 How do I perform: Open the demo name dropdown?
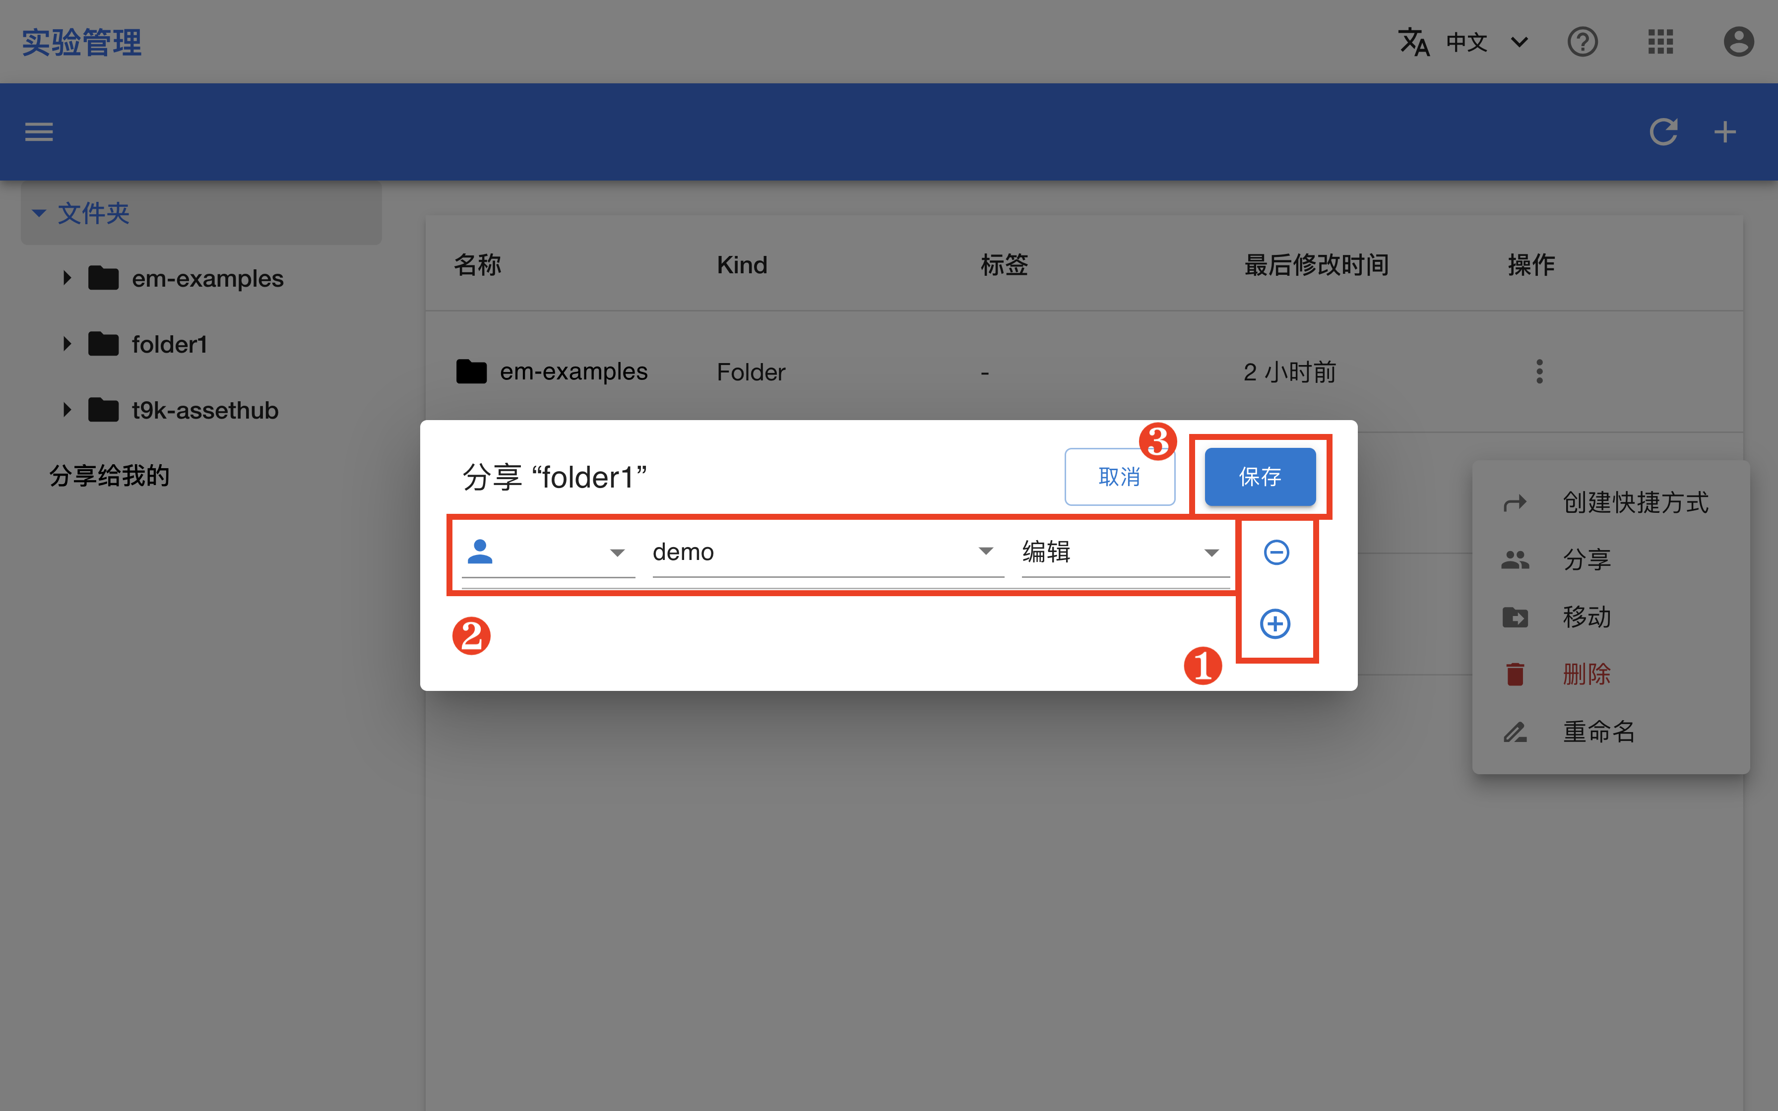point(828,553)
